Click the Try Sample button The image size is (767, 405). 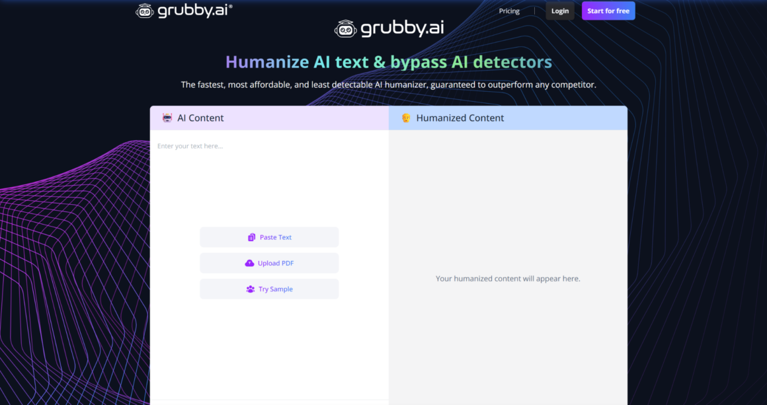(269, 289)
